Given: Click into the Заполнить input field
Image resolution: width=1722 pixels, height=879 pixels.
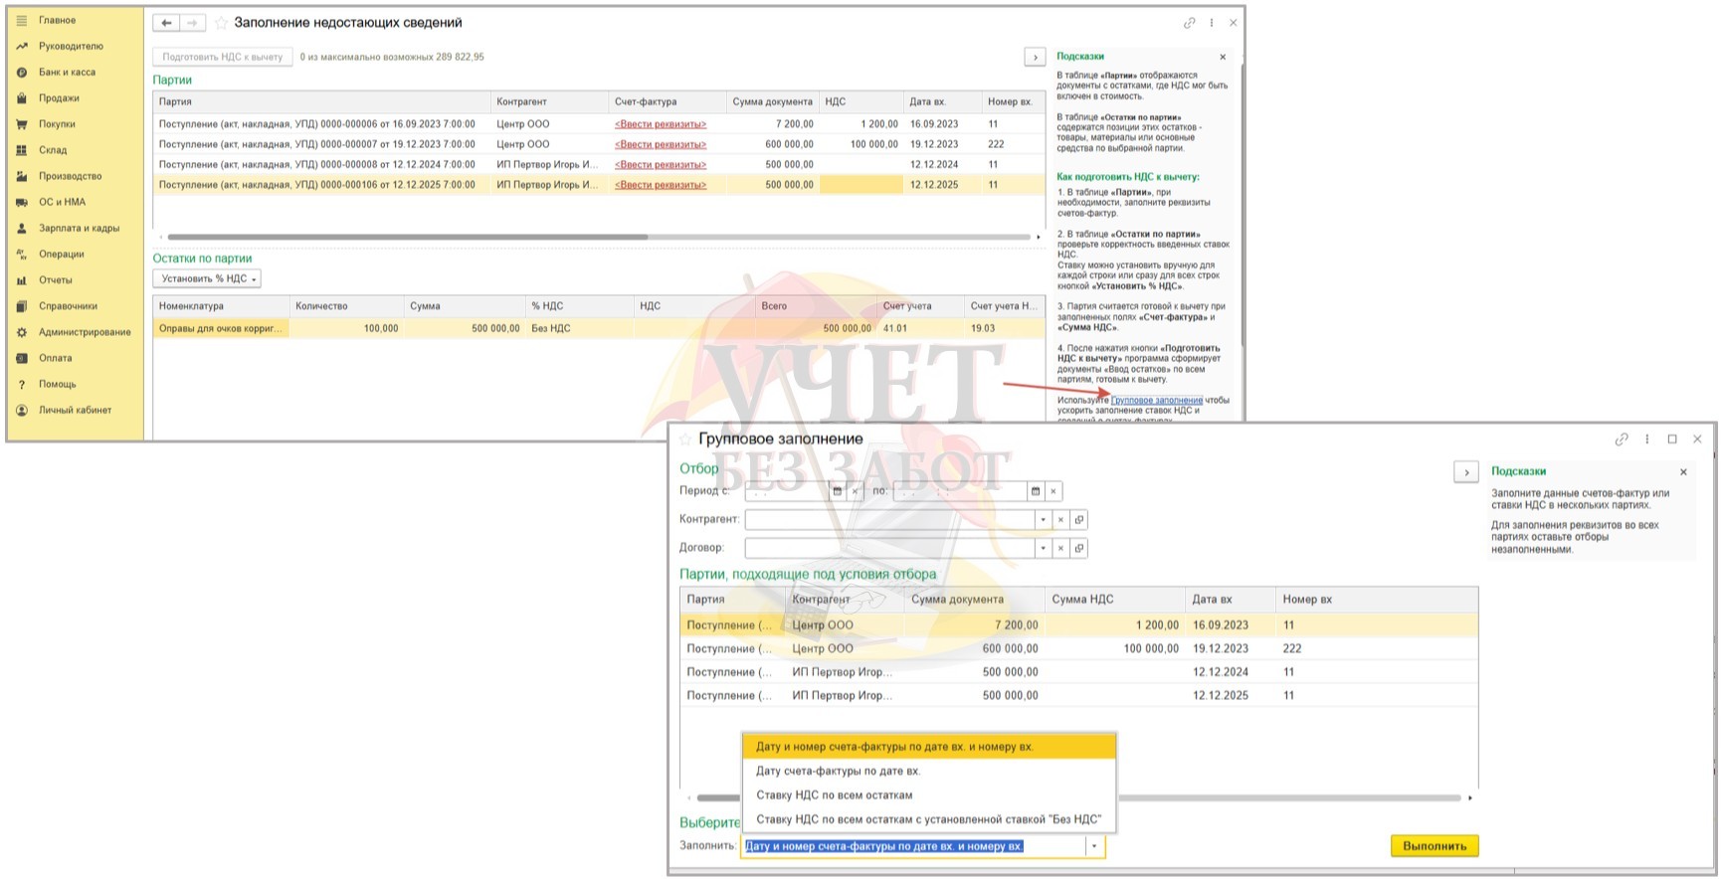Looking at the screenshot, I should tap(913, 846).
